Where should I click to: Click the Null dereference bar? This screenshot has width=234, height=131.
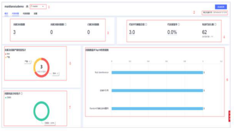point(157,73)
